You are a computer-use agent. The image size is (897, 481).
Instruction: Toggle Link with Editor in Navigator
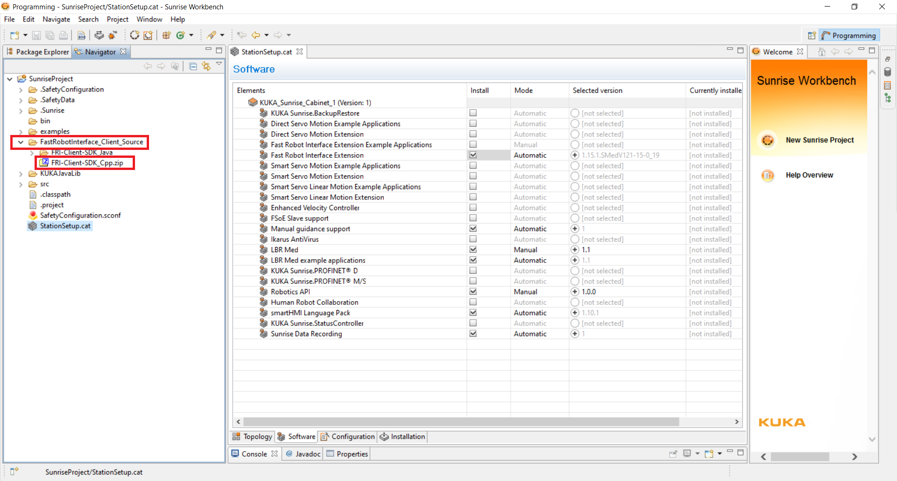tap(206, 66)
